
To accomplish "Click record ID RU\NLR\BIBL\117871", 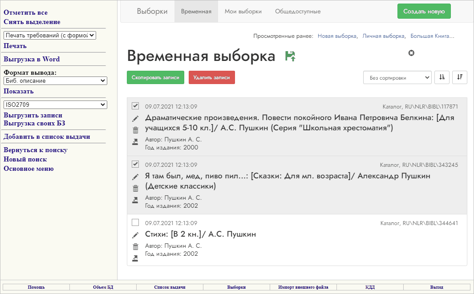I will (431, 107).
